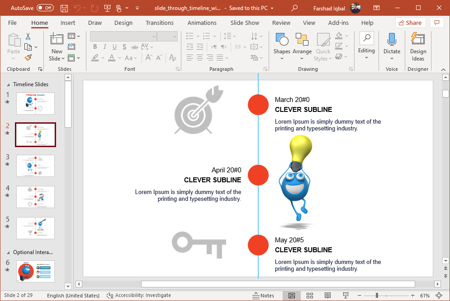Toggle AutoSave off switch

(x=45, y=8)
